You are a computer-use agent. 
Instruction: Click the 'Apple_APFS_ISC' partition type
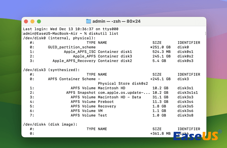80,52
